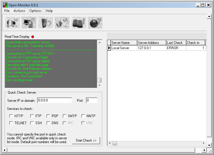Click log line 'Executing alert E-mail Message'
The image size is (214, 155).
click(27, 65)
